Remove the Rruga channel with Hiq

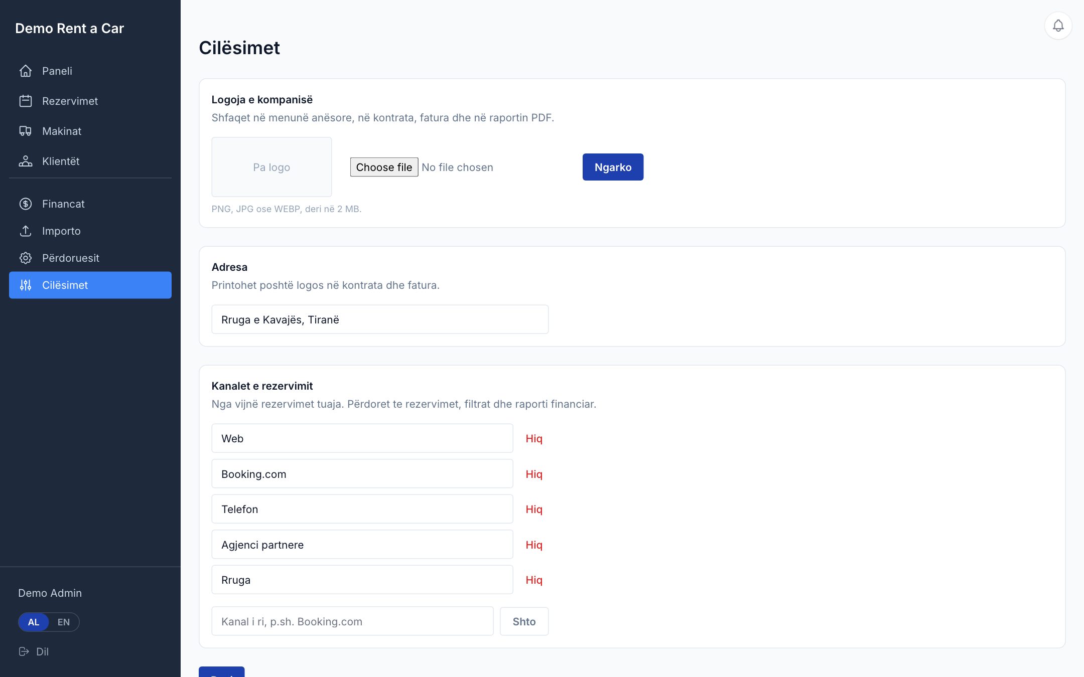[534, 580]
